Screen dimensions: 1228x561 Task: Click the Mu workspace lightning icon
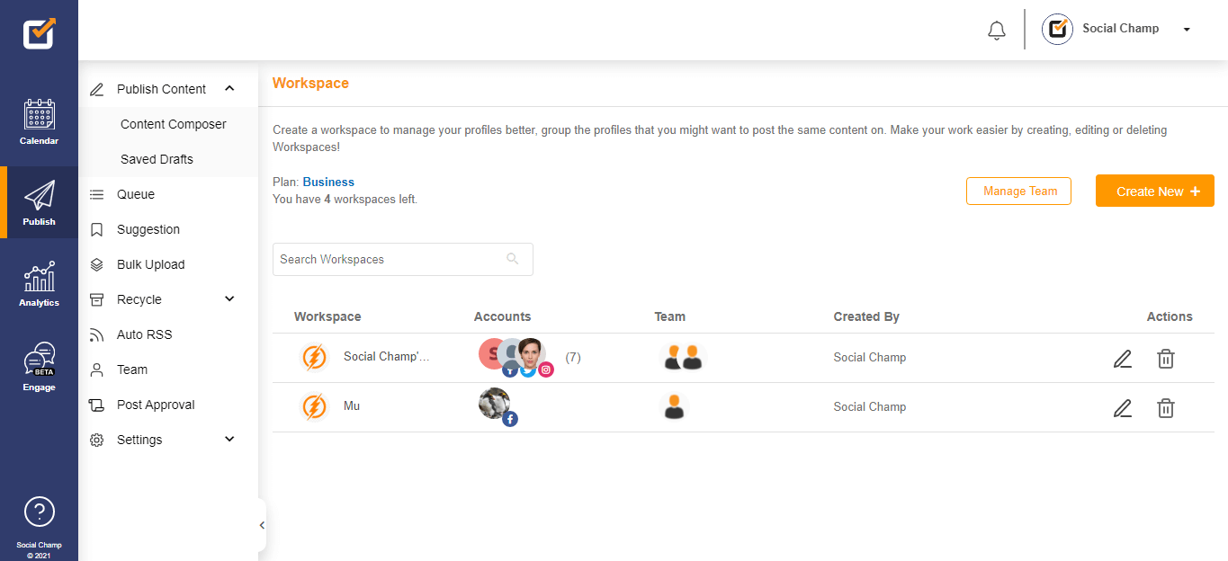pos(314,406)
